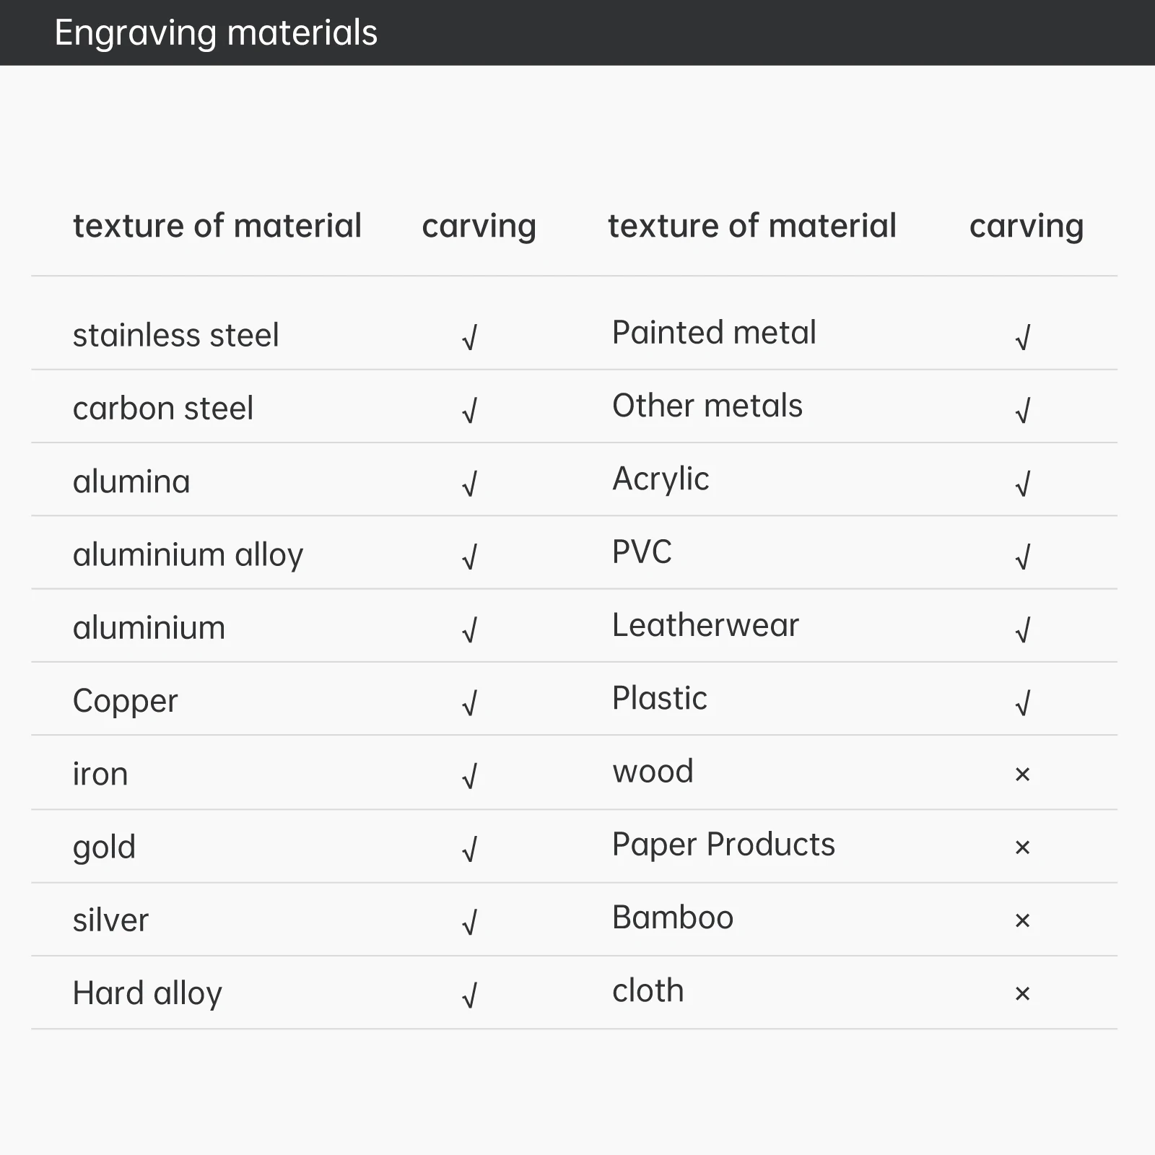Screen dimensions: 1155x1155
Task: Click the 'Copper' material label
Action: point(125,701)
